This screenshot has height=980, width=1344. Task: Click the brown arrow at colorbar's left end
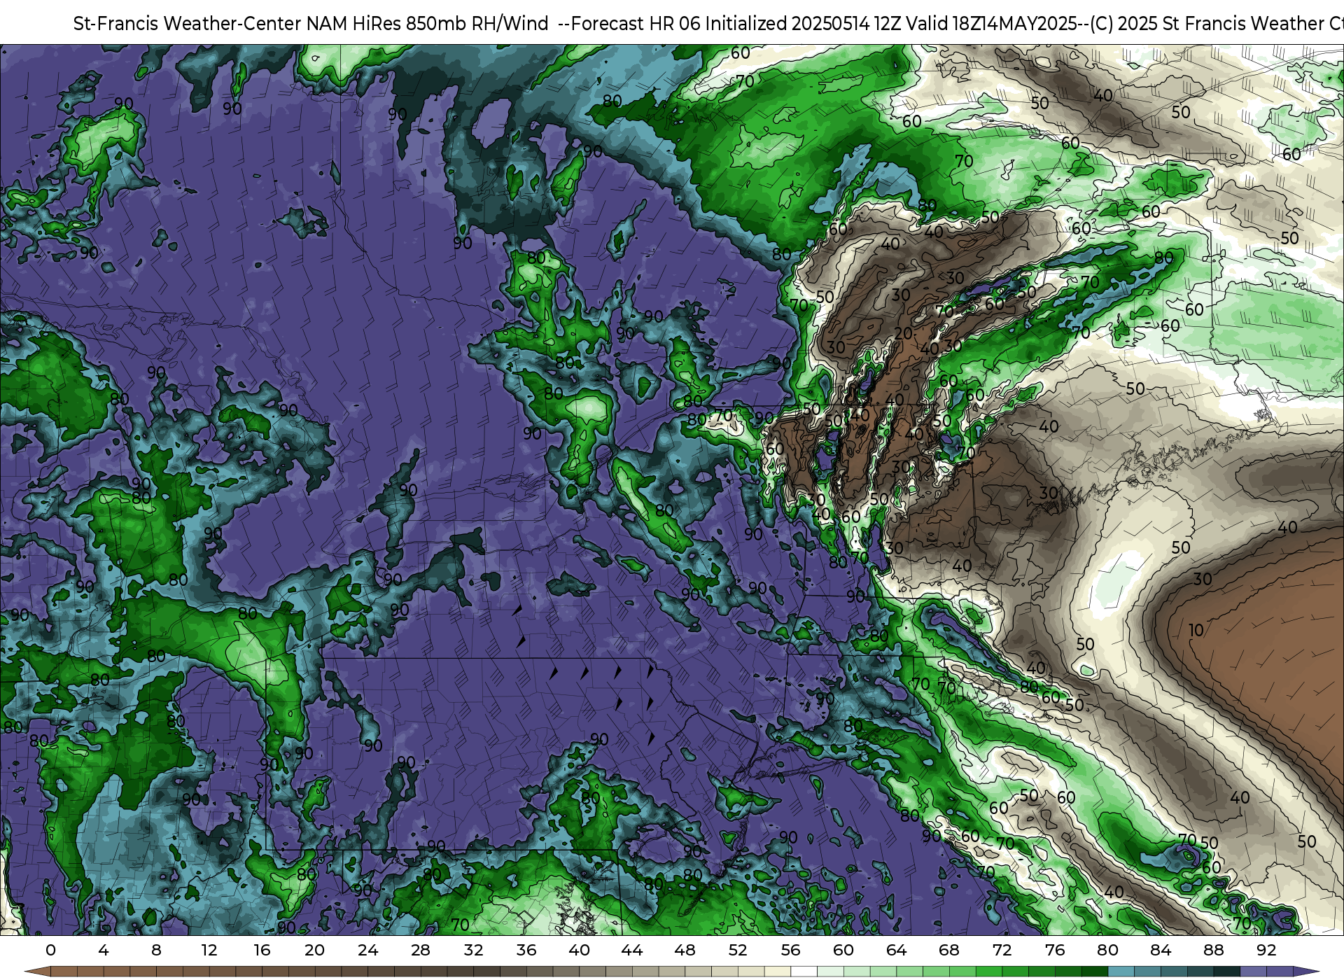click(x=37, y=972)
